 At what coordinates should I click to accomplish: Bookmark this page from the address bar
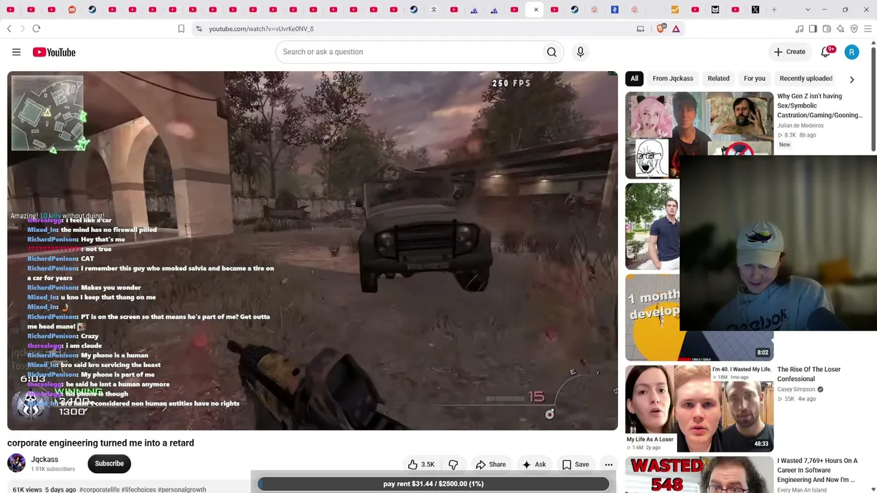[x=181, y=29]
